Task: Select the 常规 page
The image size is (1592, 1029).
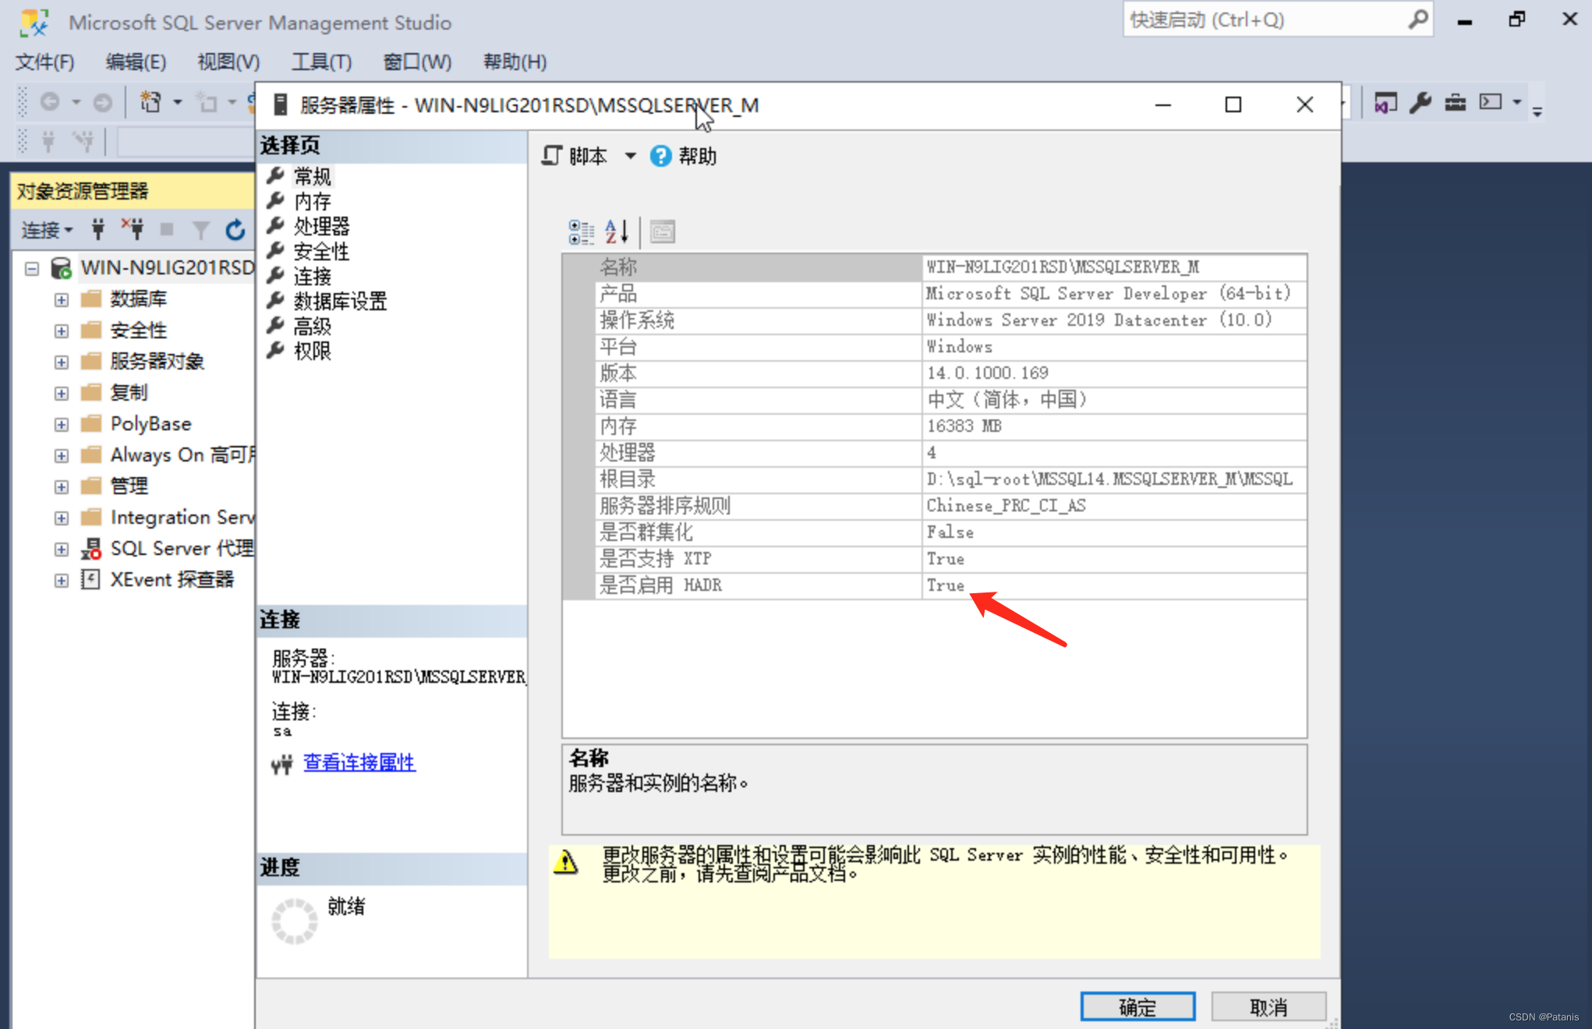Action: [x=312, y=176]
